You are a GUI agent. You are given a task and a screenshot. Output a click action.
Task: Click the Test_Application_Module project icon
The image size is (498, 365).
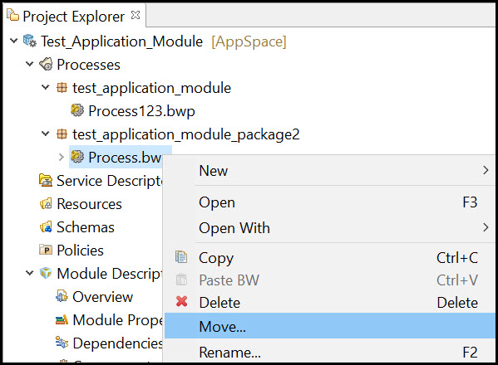pyautogui.click(x=30, y=41)
